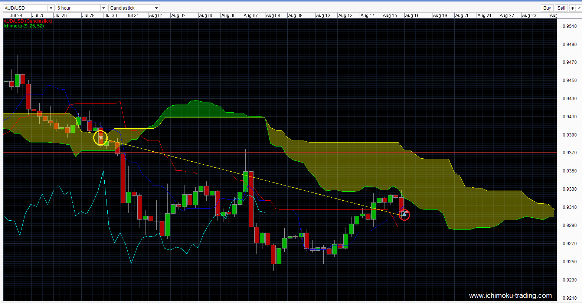Open the chart indicators bar icon
The width and height of the screenshot is (582, 303).
(x=572, y=8)
